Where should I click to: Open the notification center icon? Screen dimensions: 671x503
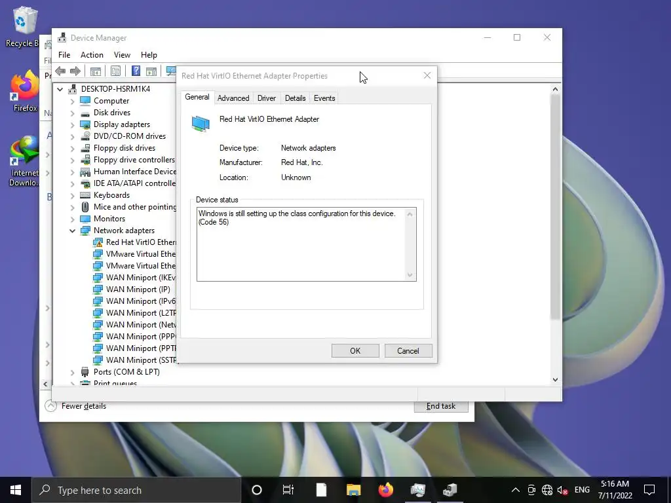click(x=649, y=490)
